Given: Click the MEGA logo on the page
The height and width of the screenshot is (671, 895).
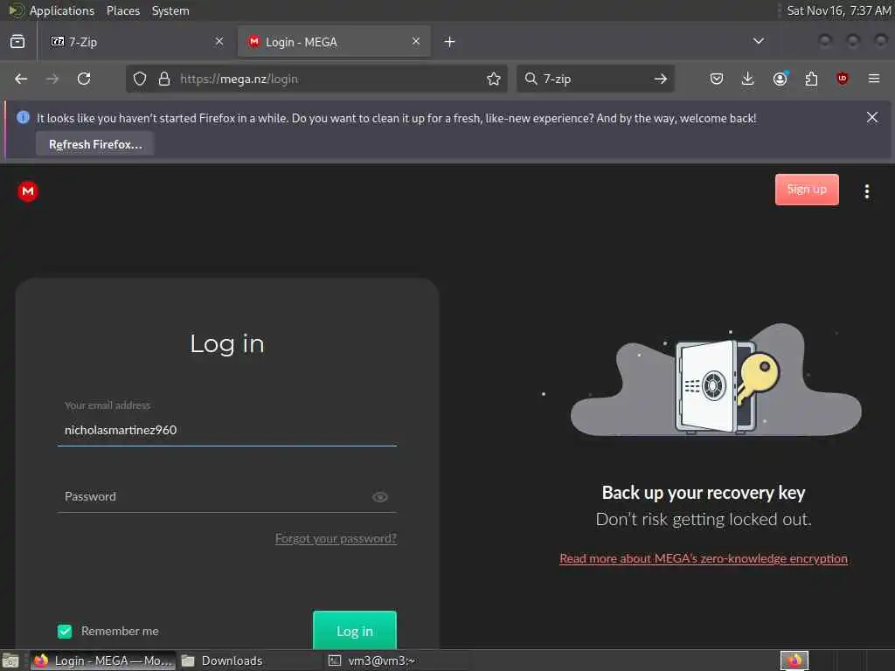Looking at the screenshot, I should coord(28,191).
